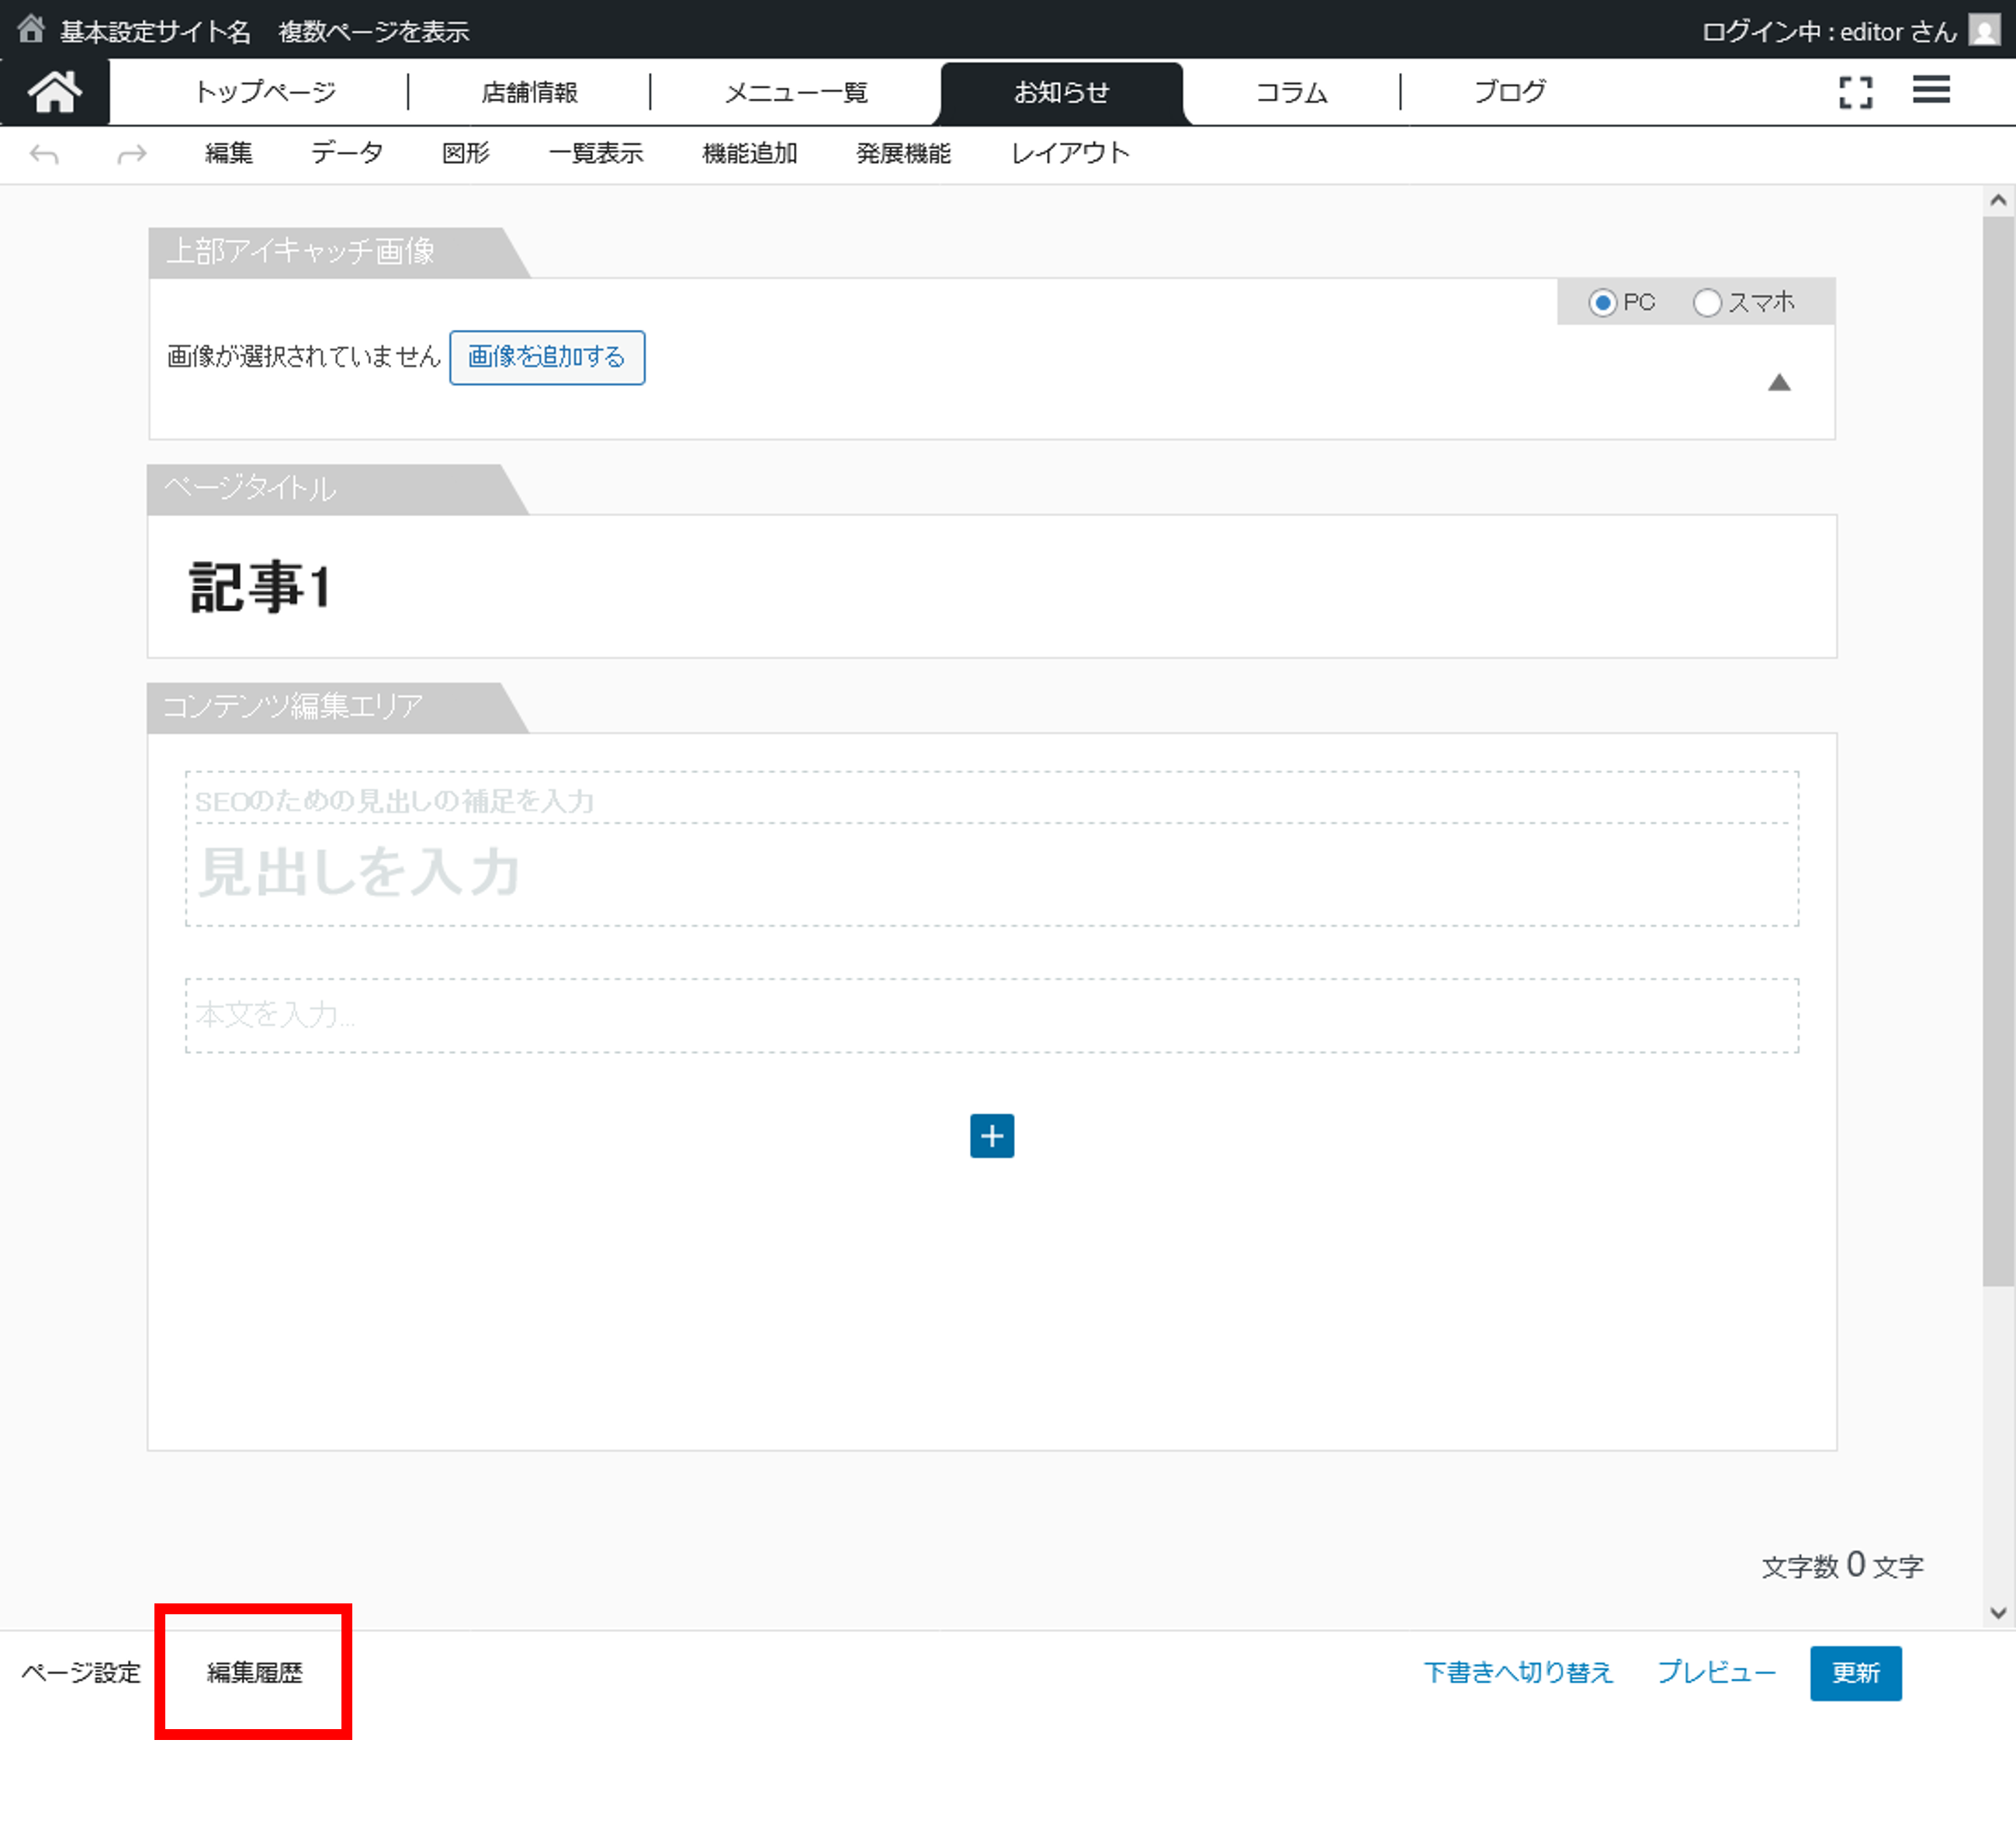Add a content block with plus icon
The image size is (2016, 1837).
[x=991, y=1135]
